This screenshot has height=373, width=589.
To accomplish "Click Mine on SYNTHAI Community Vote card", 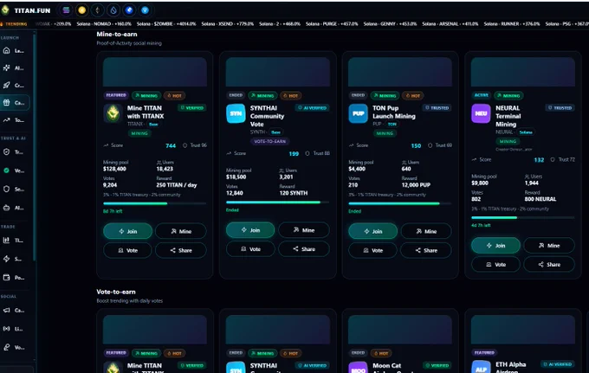I will point(303,230).
